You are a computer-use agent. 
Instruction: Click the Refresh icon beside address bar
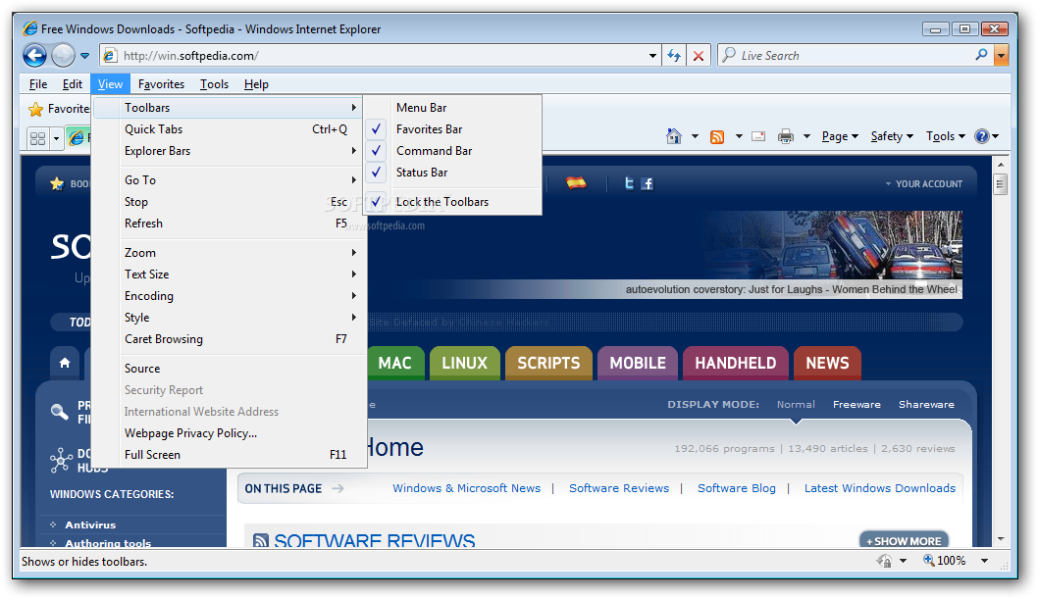click(674, 56)
